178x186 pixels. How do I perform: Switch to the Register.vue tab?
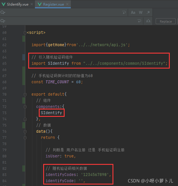53,4
